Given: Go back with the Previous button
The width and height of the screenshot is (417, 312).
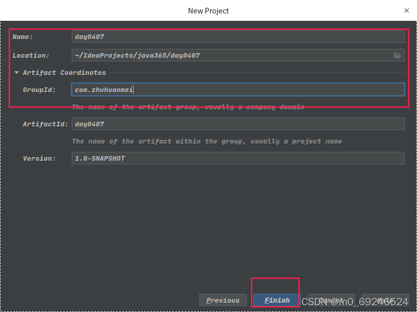Looking at the screenshot, I should coord(223,300).
